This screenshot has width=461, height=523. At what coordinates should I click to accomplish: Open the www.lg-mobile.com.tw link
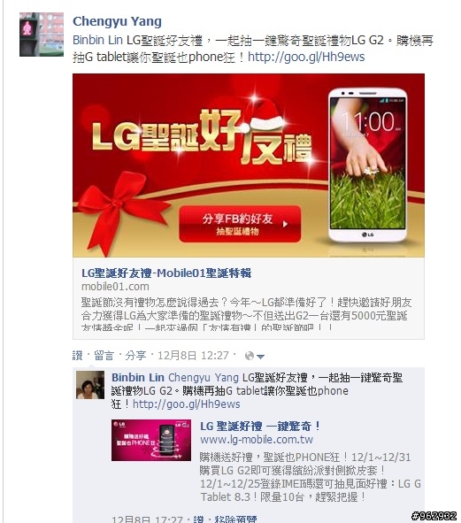[257, 440]
